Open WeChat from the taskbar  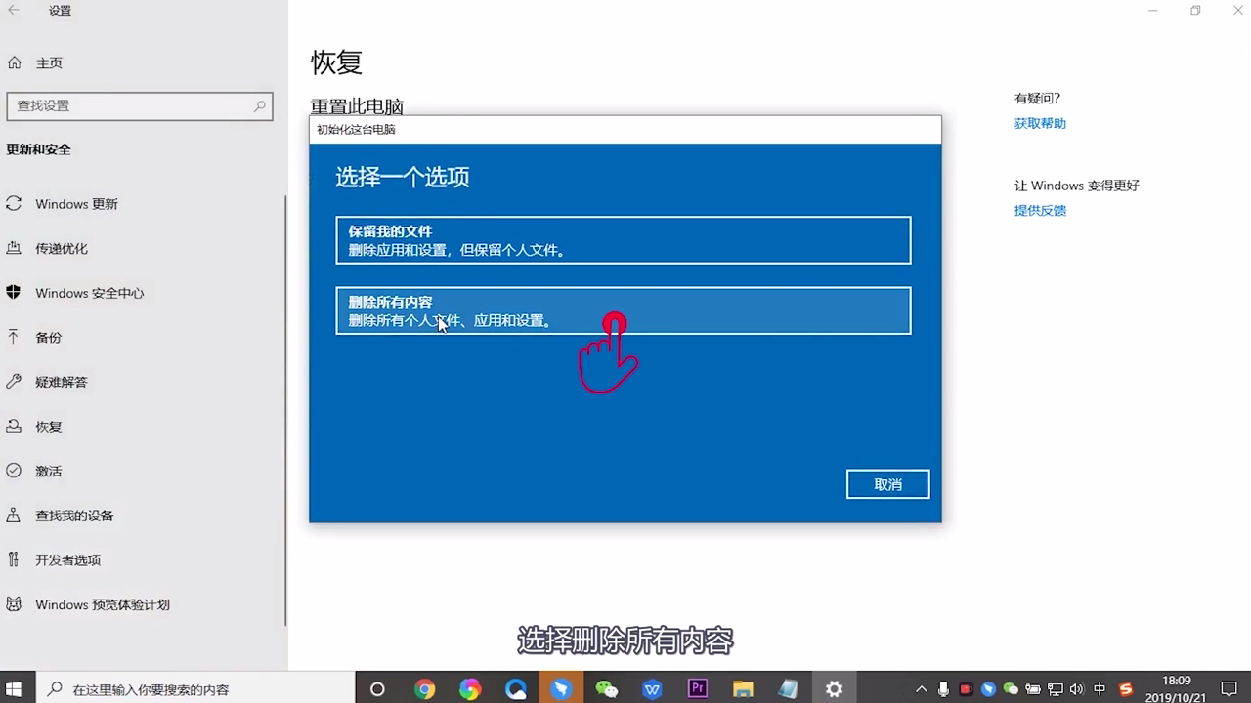tap(607, 687)
